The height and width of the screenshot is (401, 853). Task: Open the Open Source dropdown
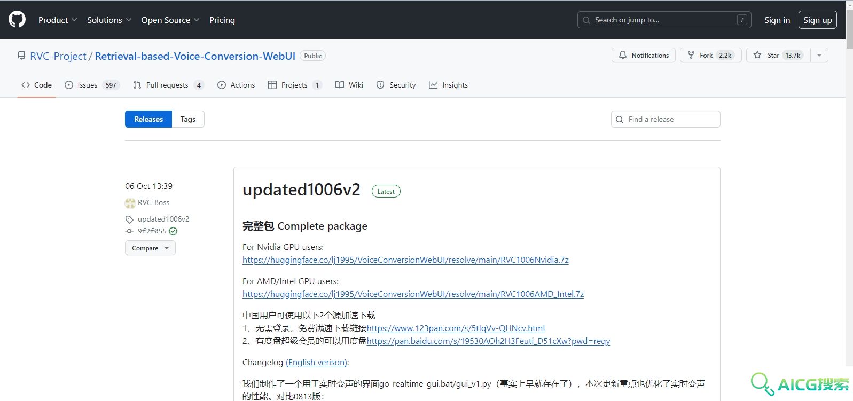pos(170,20)
